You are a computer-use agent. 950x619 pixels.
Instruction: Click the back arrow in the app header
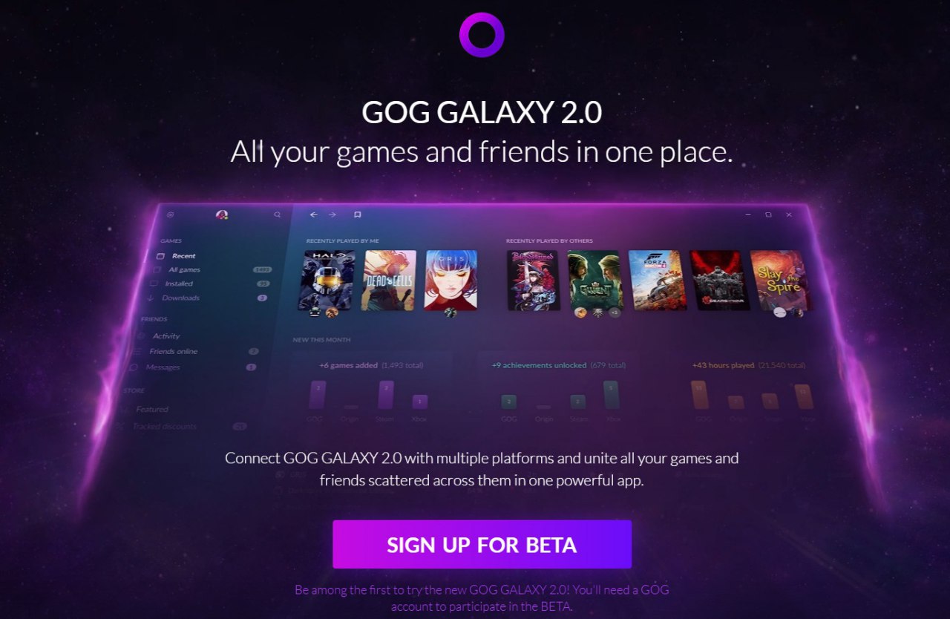313,214
